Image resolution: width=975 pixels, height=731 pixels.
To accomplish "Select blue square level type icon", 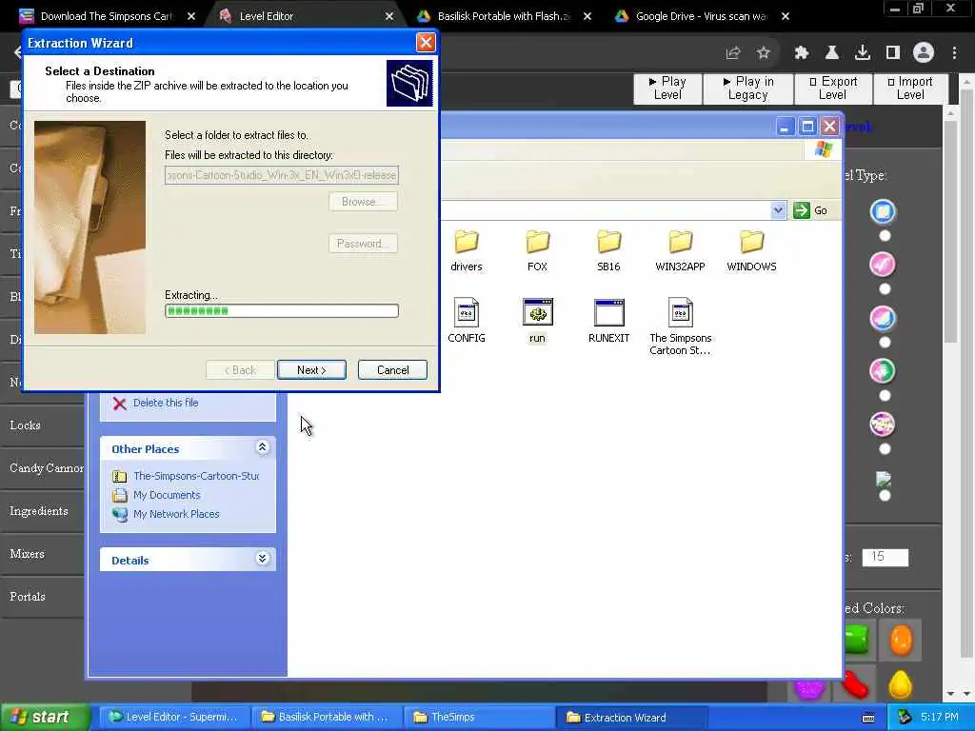I will [x=883, y=211].
